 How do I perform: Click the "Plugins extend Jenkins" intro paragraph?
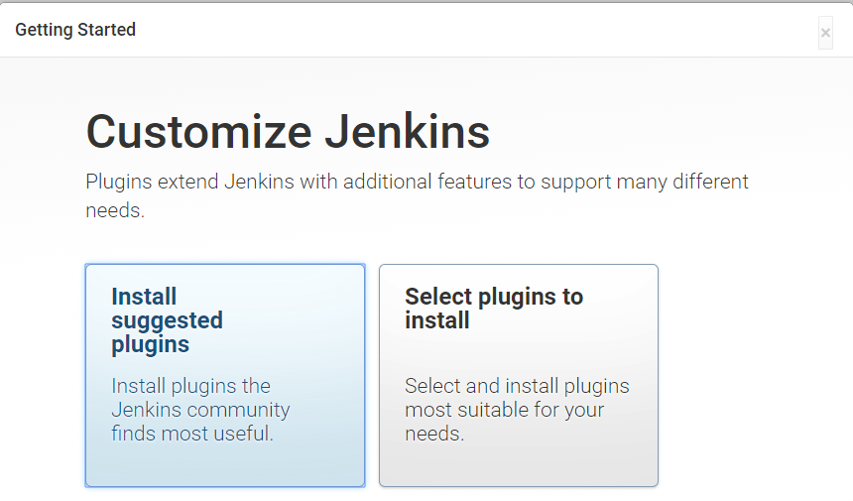click(x=417, y=195)
